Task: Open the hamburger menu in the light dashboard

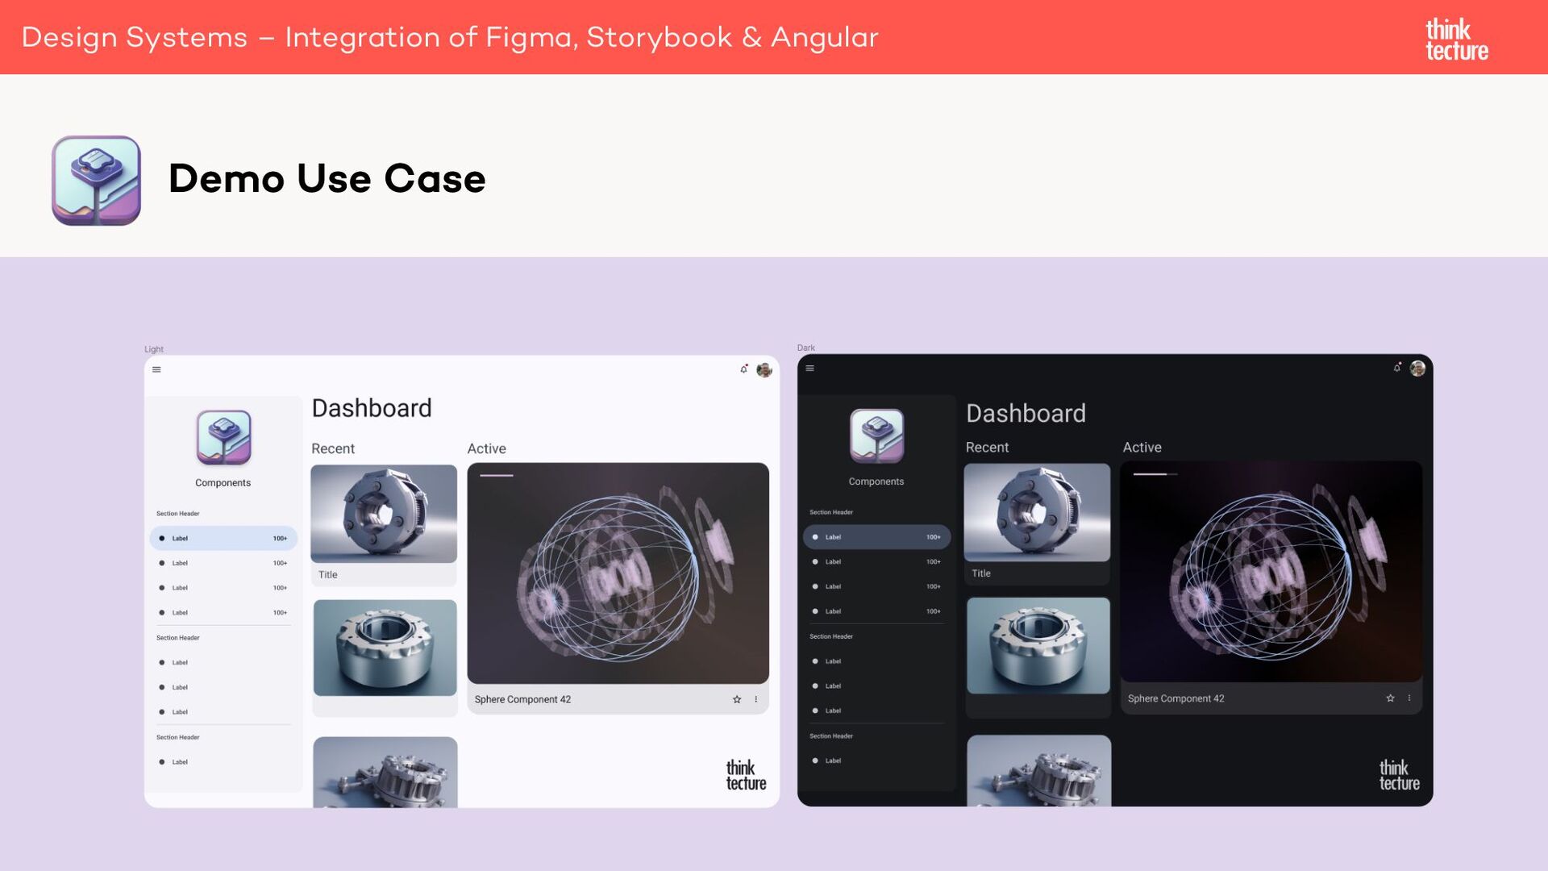Action: tap(156, 369)
